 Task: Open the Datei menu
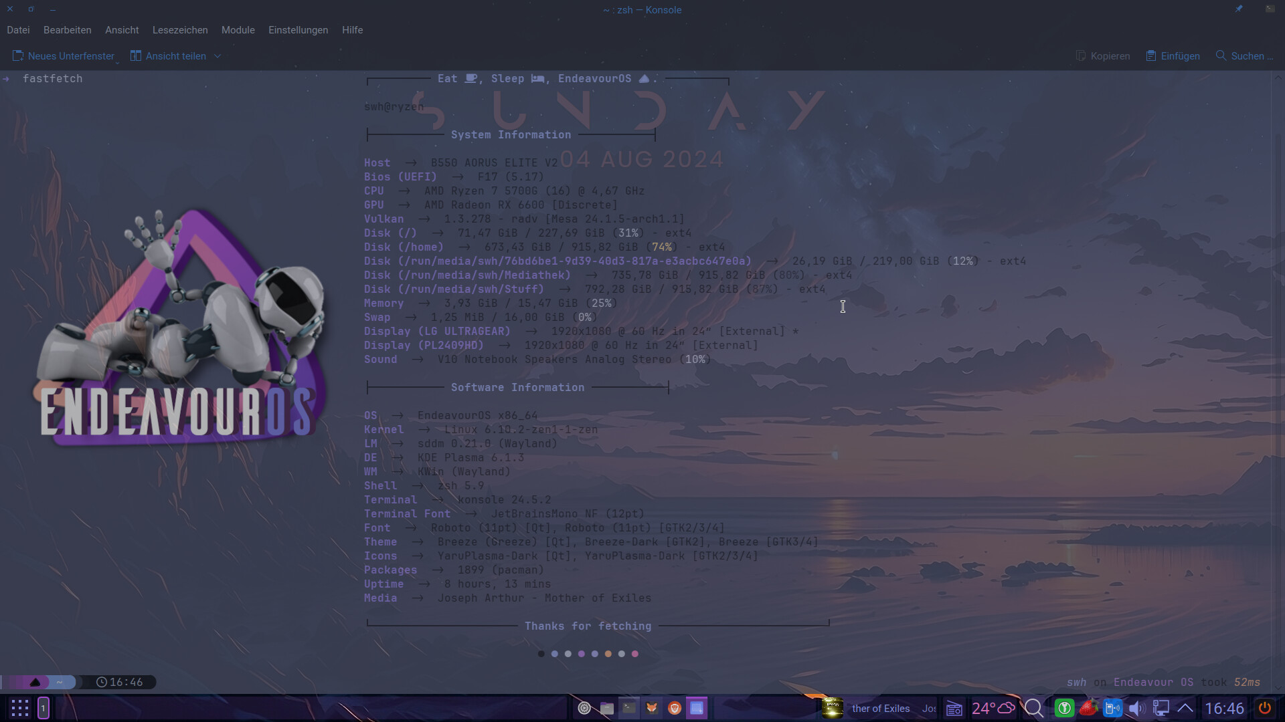coord(18,30)
